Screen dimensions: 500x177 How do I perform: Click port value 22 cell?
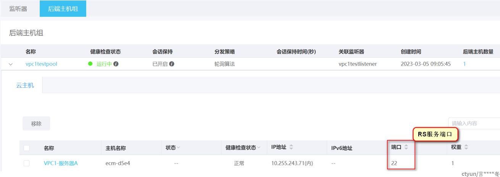(x=394, y=163)
